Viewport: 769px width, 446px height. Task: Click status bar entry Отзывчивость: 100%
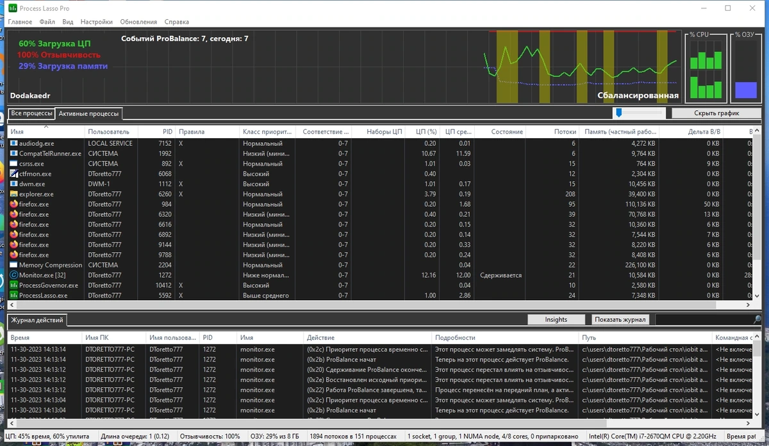point(210,436)
